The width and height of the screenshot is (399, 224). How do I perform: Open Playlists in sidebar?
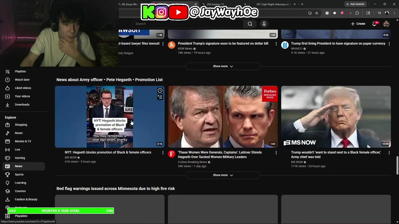pyautogui.click(x=24, y=71)
